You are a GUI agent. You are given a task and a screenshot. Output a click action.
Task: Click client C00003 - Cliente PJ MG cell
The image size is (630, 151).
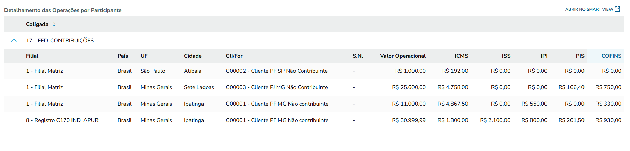click(x=276, y=87)
